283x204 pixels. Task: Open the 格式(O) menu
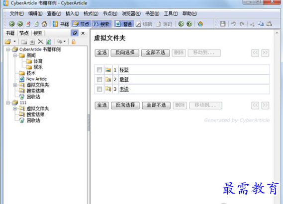pos(91,13)
